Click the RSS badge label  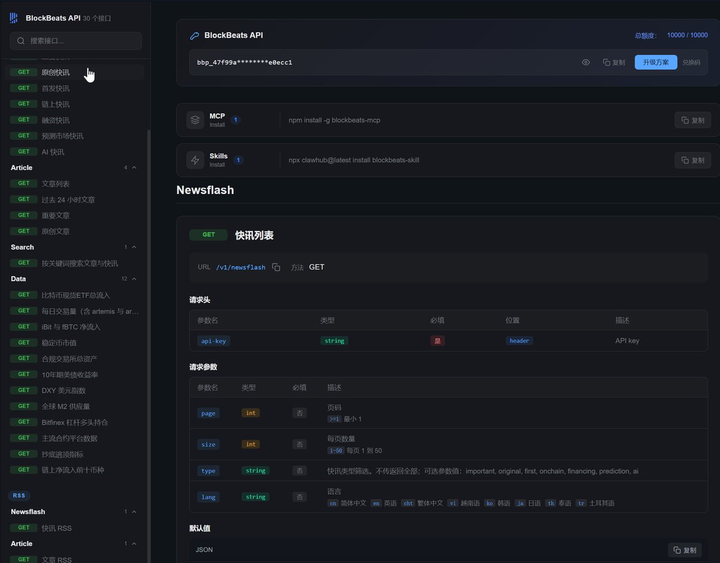[x=19, y=496]
